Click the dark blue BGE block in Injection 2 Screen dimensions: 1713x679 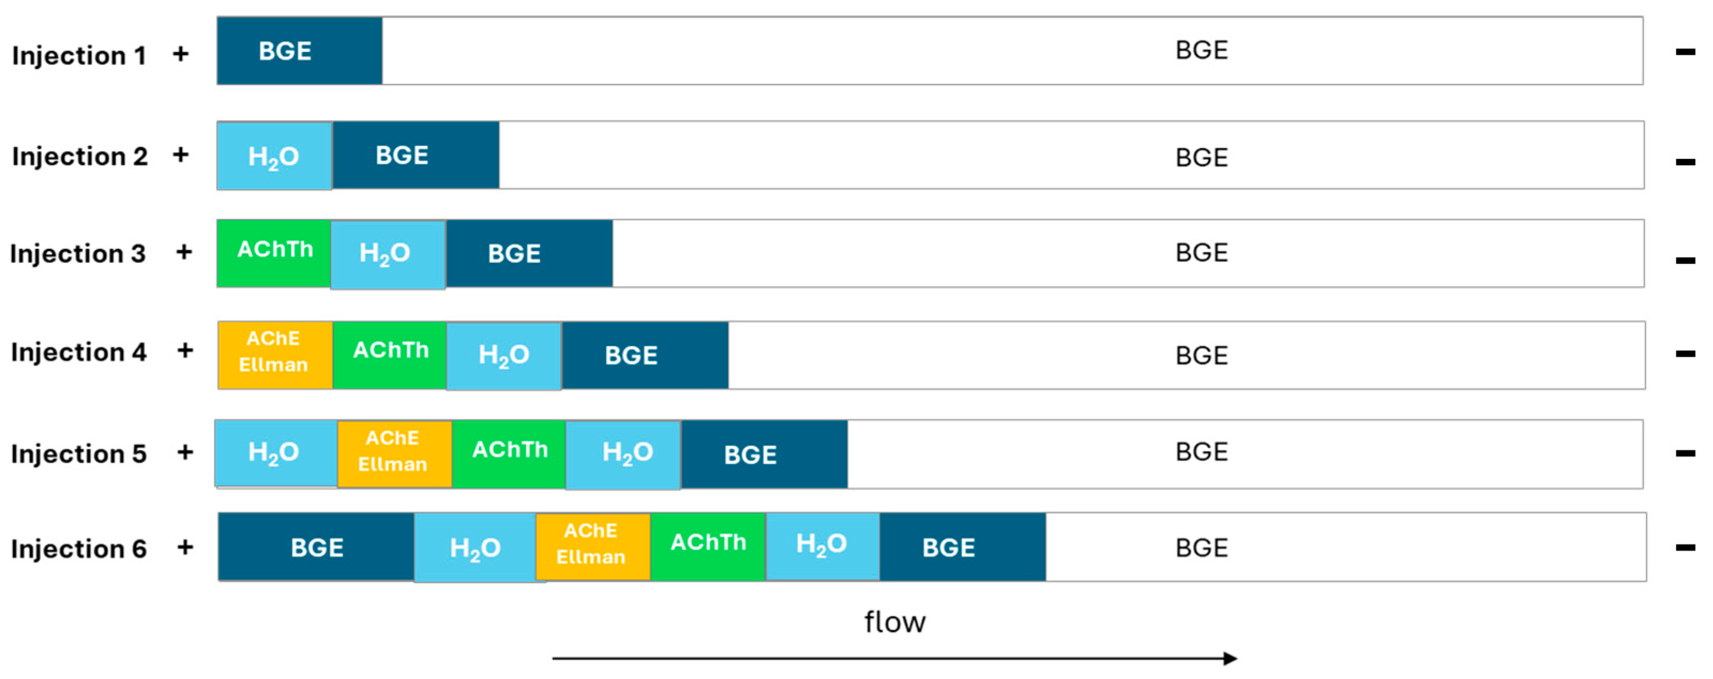coord(415,156)
